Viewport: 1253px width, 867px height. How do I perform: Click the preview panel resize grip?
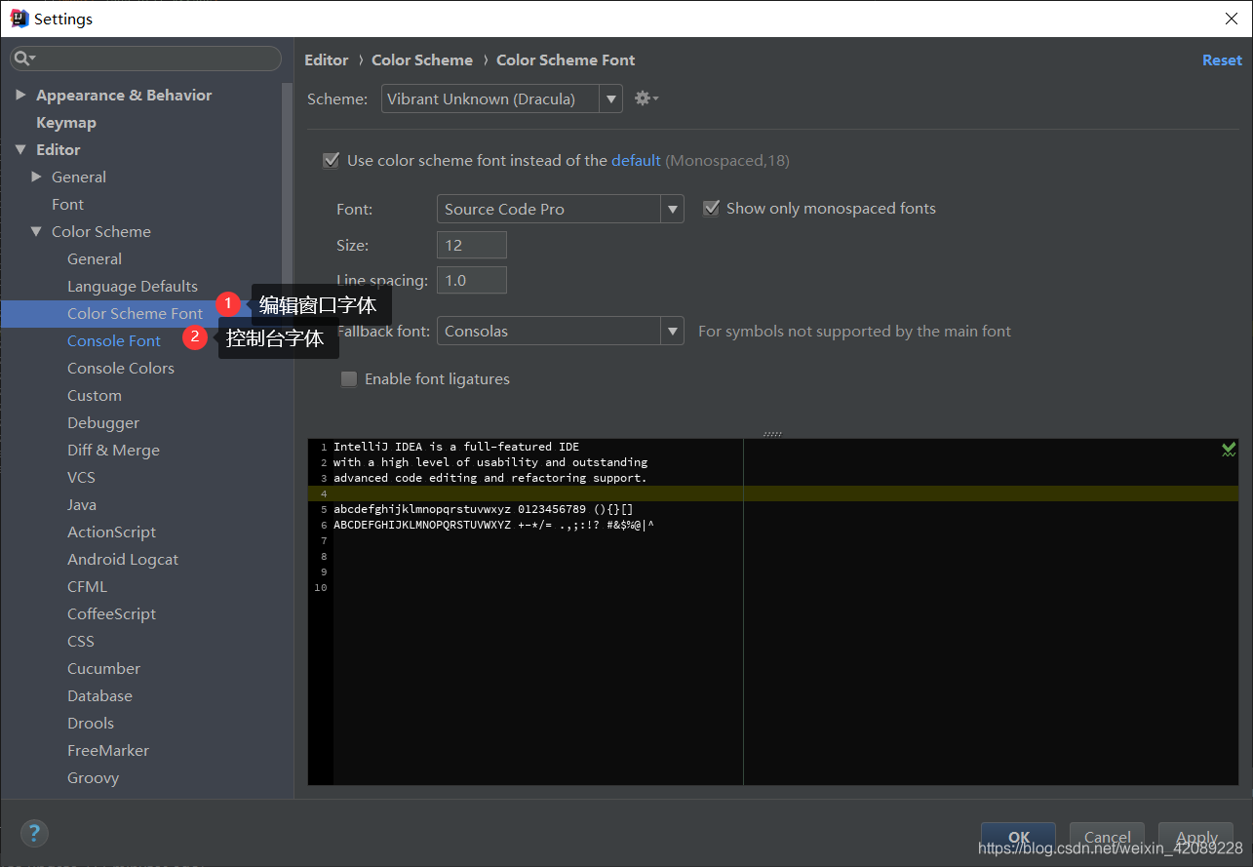point(772,434)
